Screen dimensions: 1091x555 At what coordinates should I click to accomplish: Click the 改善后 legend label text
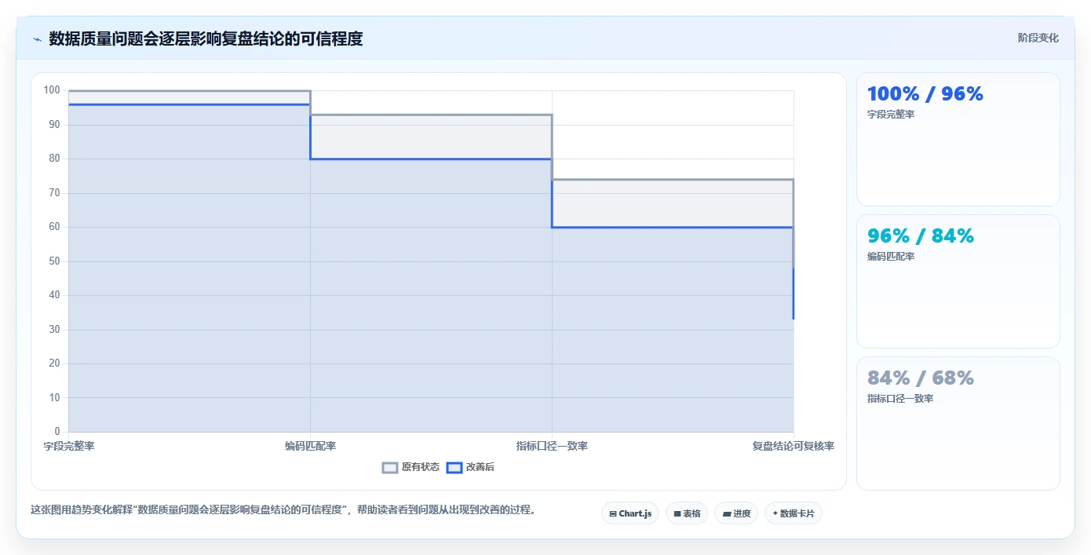pyautogui.click(x=480, y=467)
